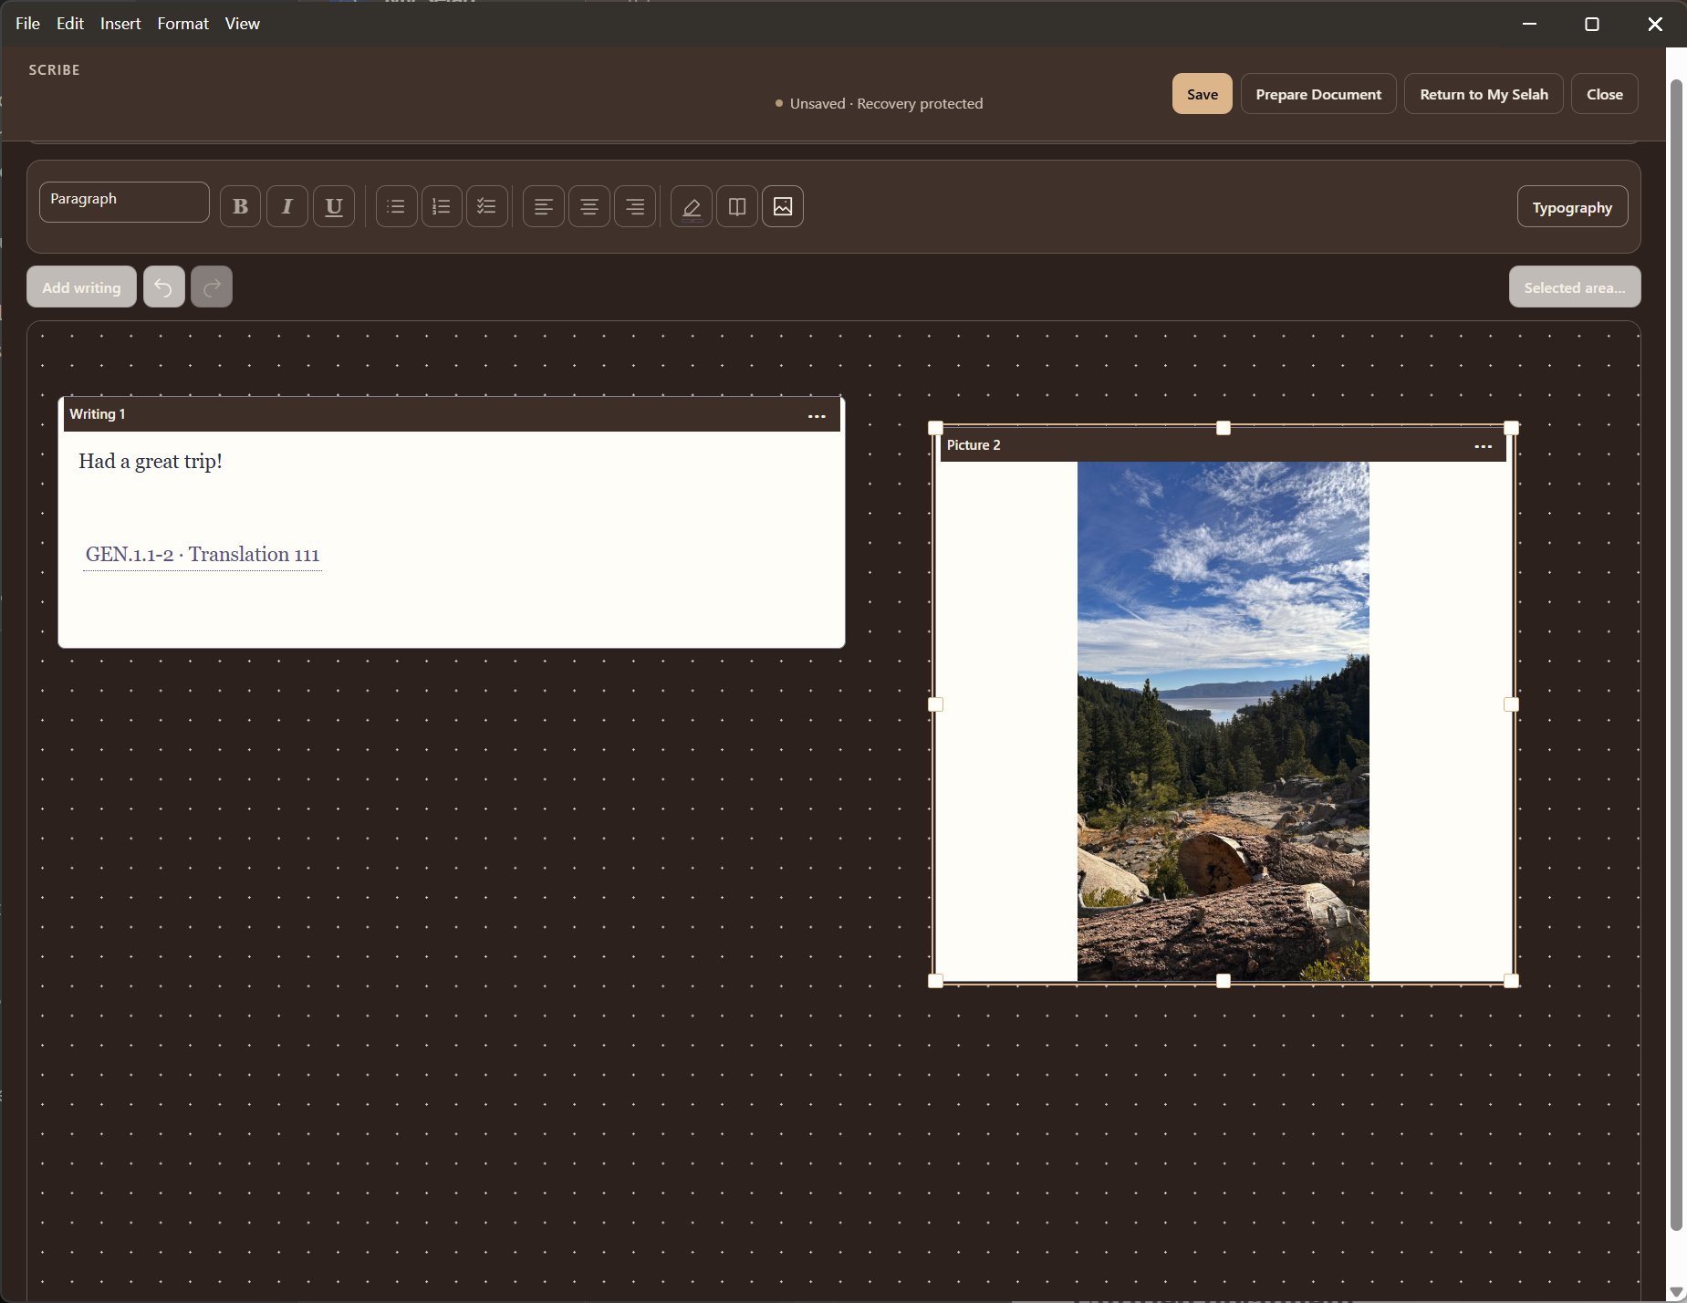Screen dimensions: 1687x1303
Task: Toggle underline formatting
Action: [x=334, y=207]
